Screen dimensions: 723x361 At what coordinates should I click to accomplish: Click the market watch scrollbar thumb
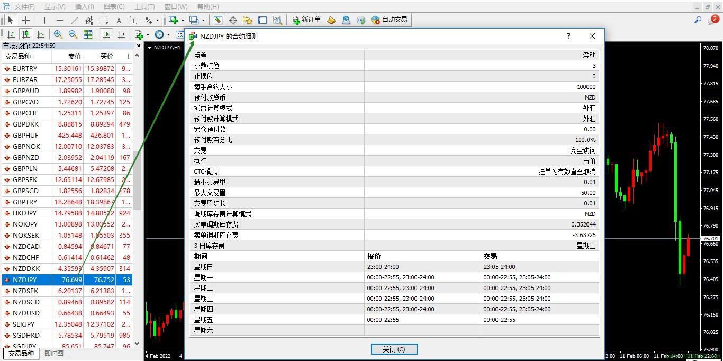[x=138, y=180]
